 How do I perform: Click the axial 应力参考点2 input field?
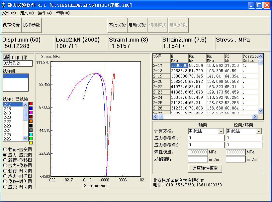pos(206,145)
